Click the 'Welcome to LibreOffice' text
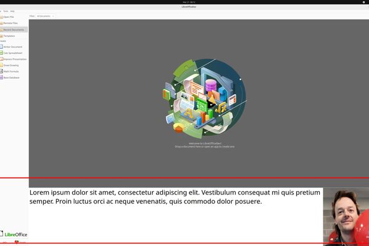Screen dimensions: 369x246 205,143
